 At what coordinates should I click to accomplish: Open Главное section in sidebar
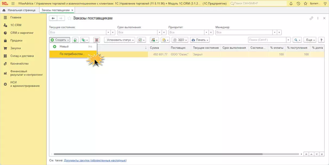(x=16, y=17)
